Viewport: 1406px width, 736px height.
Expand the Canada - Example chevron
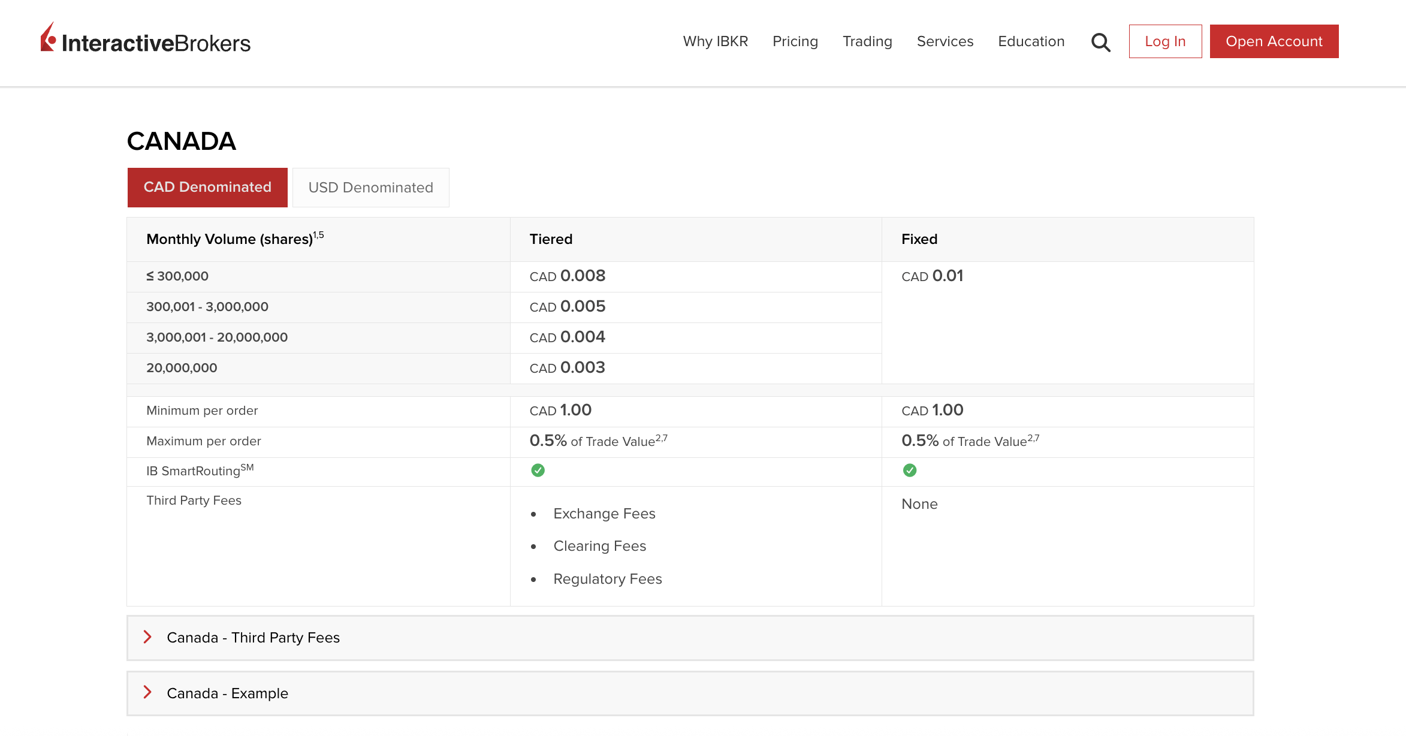147,693
